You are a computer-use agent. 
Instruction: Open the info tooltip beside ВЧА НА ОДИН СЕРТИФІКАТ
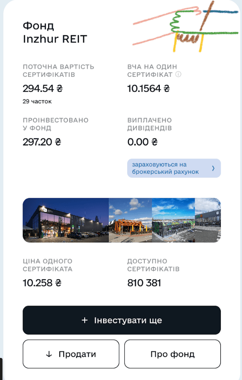coord(179,74)
